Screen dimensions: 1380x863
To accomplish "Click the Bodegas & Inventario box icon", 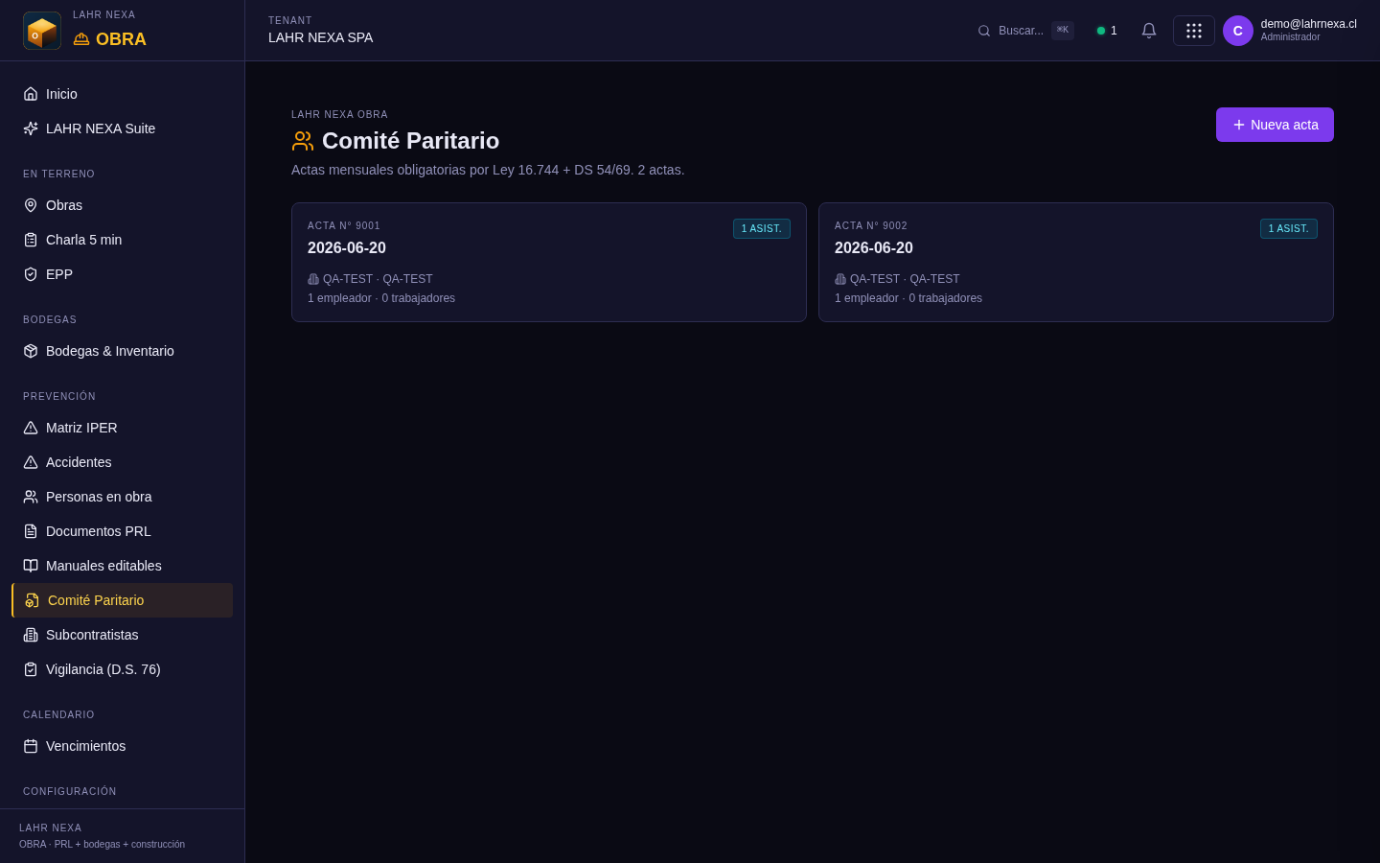I will (x=31, y=351).
